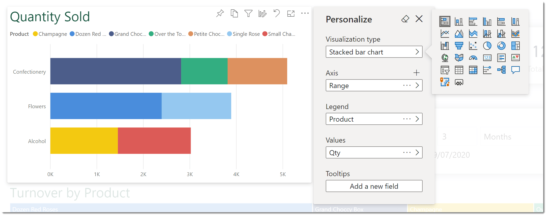Open the visual's More options ellipsis
The image size is (547, 216).
click(x=305, y=13)
